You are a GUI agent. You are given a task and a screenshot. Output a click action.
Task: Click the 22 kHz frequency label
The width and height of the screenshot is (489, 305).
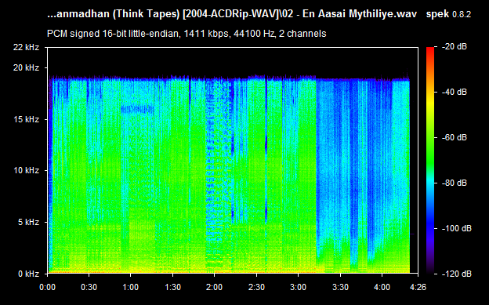26,47
